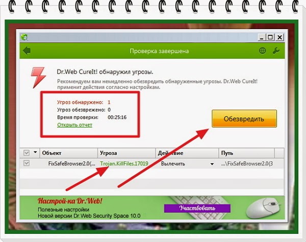Sort by the Путь column header

246,153
